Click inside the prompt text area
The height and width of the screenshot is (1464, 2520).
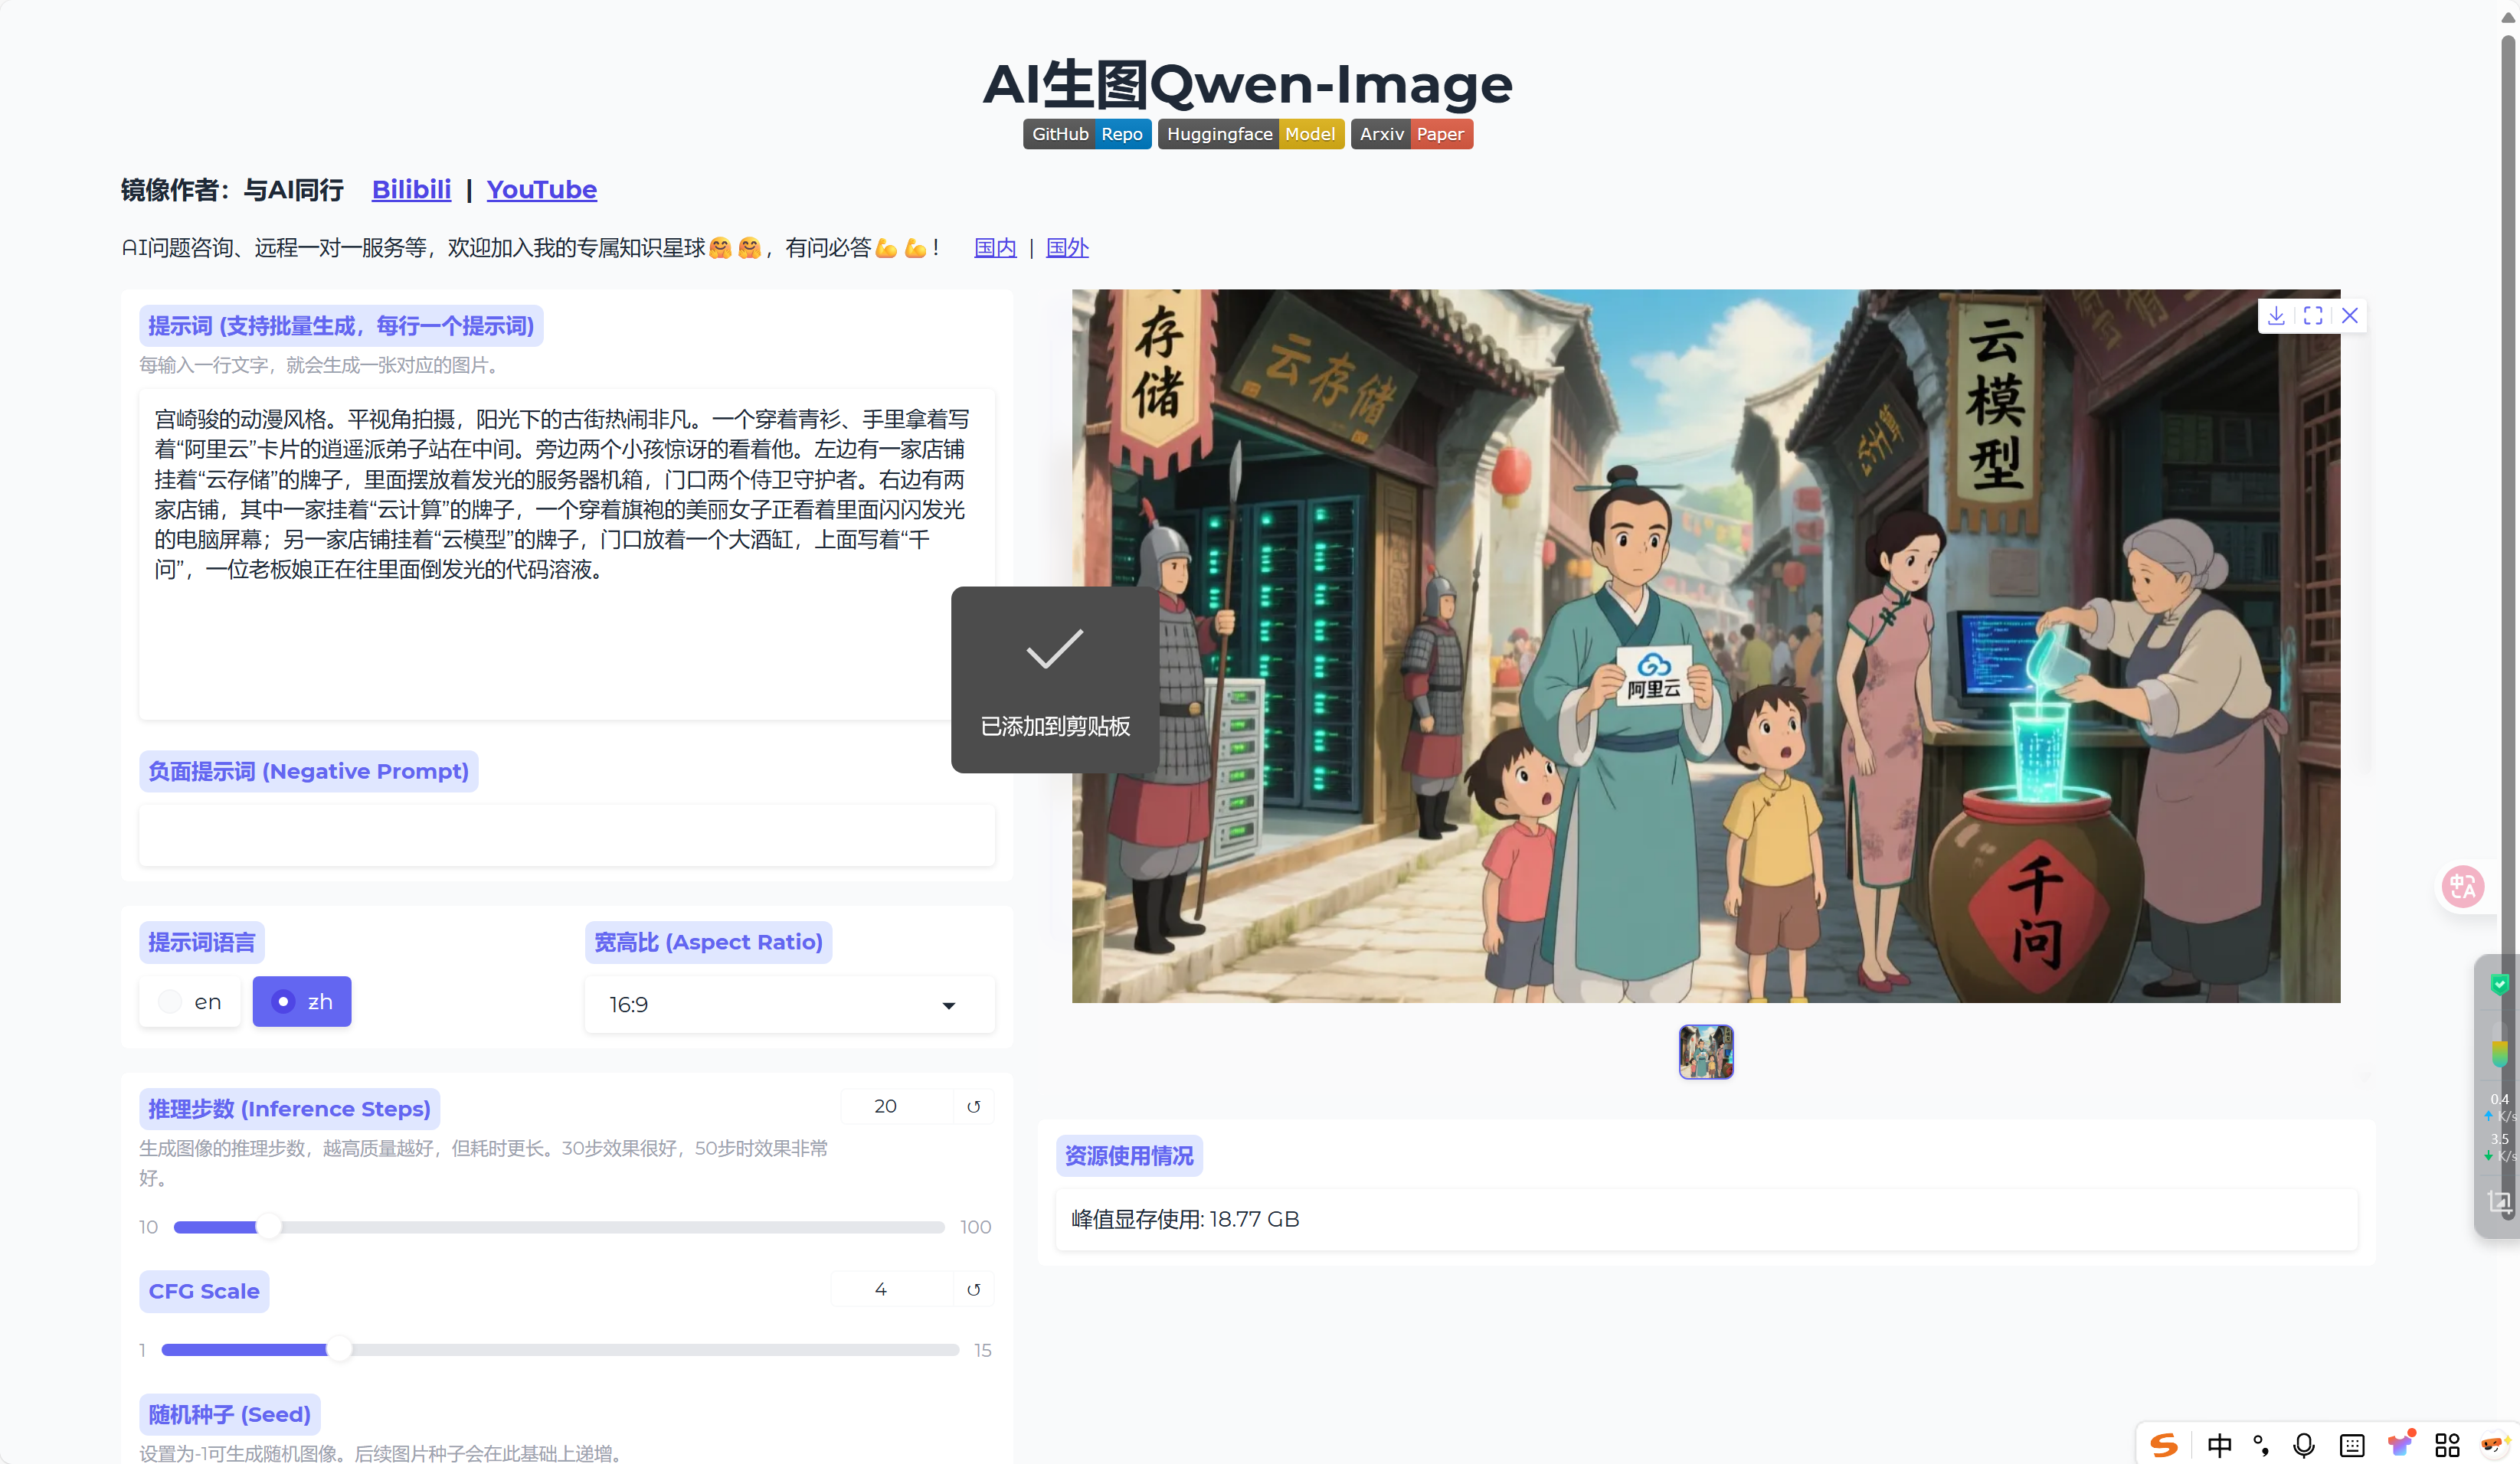[x=566, y=554]
